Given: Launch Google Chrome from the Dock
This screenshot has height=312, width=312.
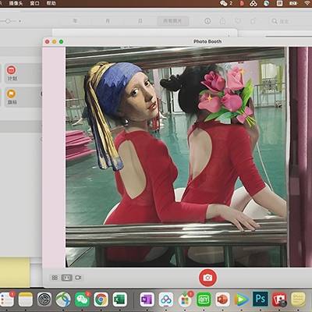Looking at the screenshot, I should [101, 300].
